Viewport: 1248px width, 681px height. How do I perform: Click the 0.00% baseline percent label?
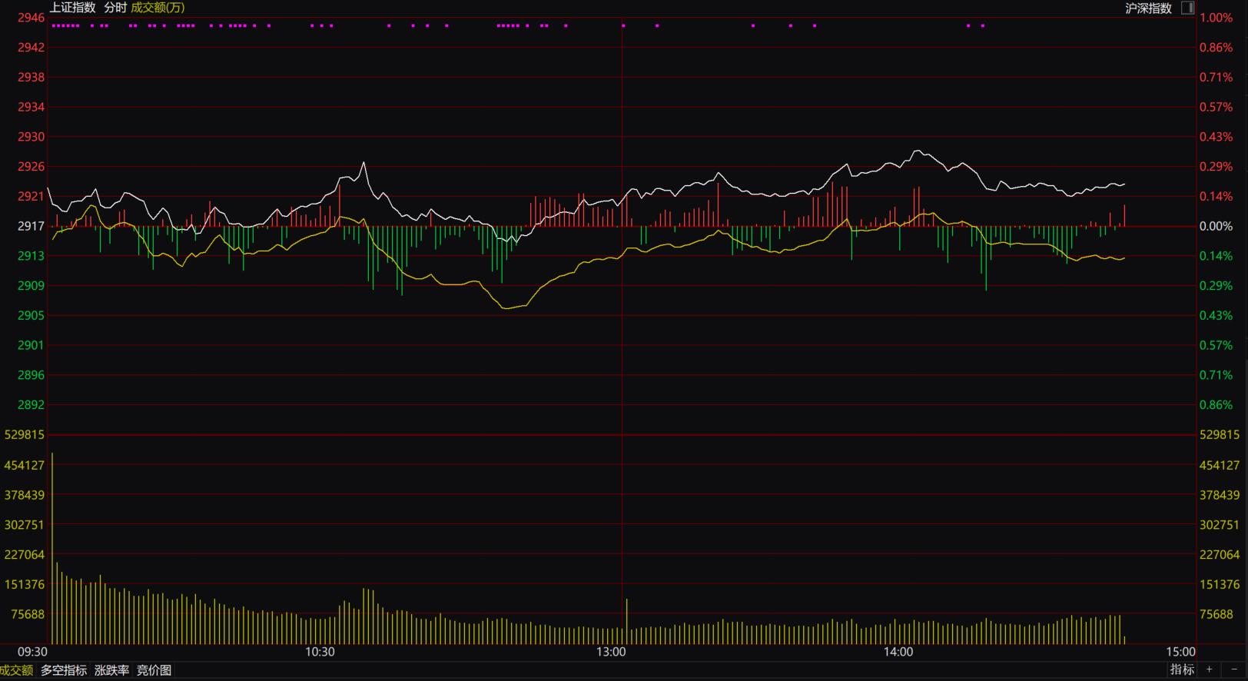(x=1216, y=226)
